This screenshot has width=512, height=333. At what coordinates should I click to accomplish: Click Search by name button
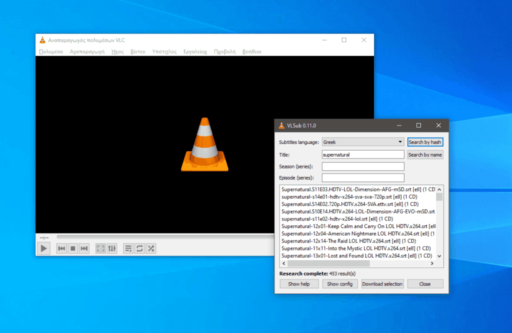(425, 154)
